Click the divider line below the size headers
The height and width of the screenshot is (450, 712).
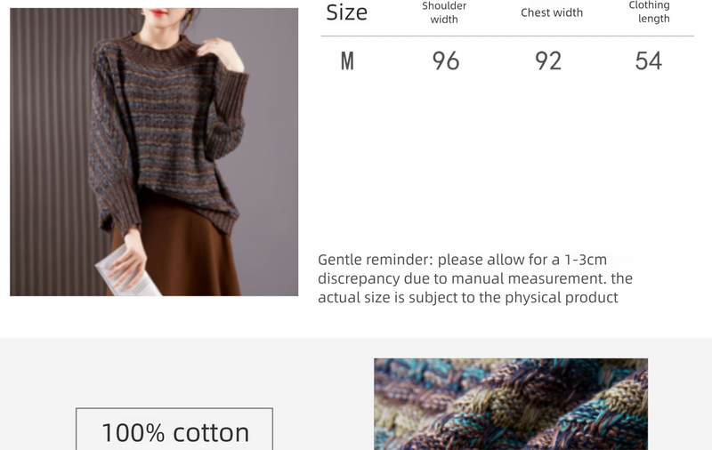(507, 36)
